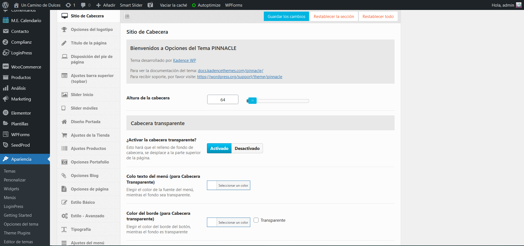Click the pencil icon for Título de la página
524x246 pixels.
coord(64,43)
